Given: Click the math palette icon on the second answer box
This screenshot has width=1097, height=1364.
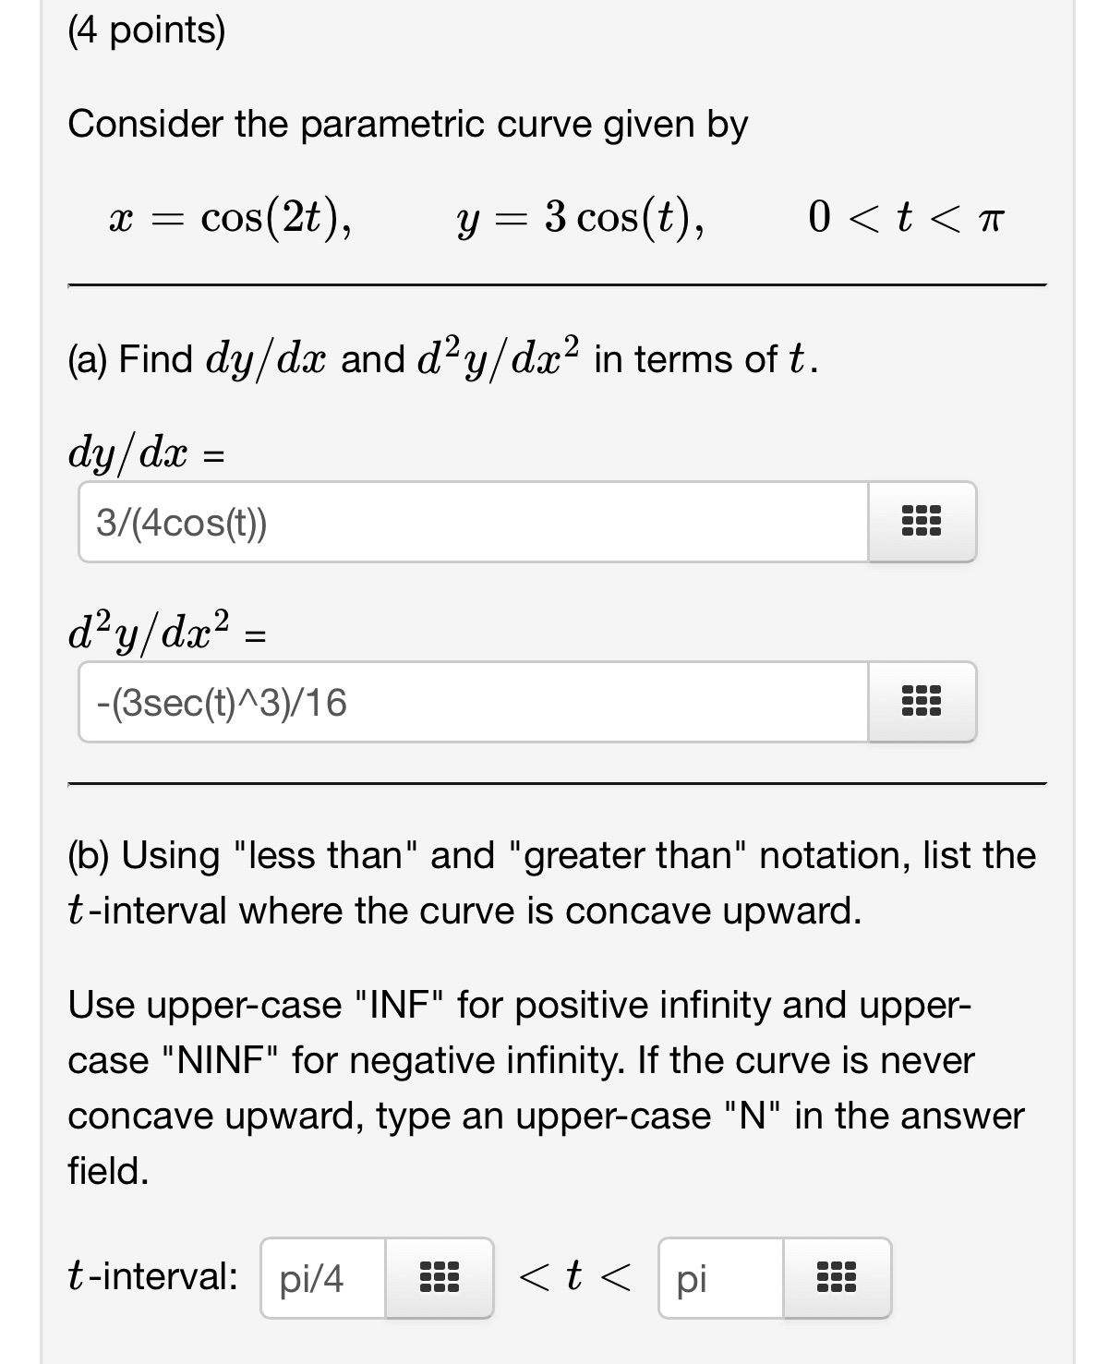Looking at the screenshot, I should (x=922, y=703).
